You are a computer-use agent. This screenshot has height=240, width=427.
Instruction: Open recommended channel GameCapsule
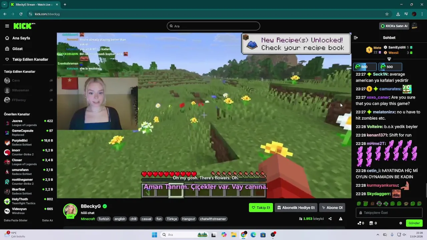point(28,133)
